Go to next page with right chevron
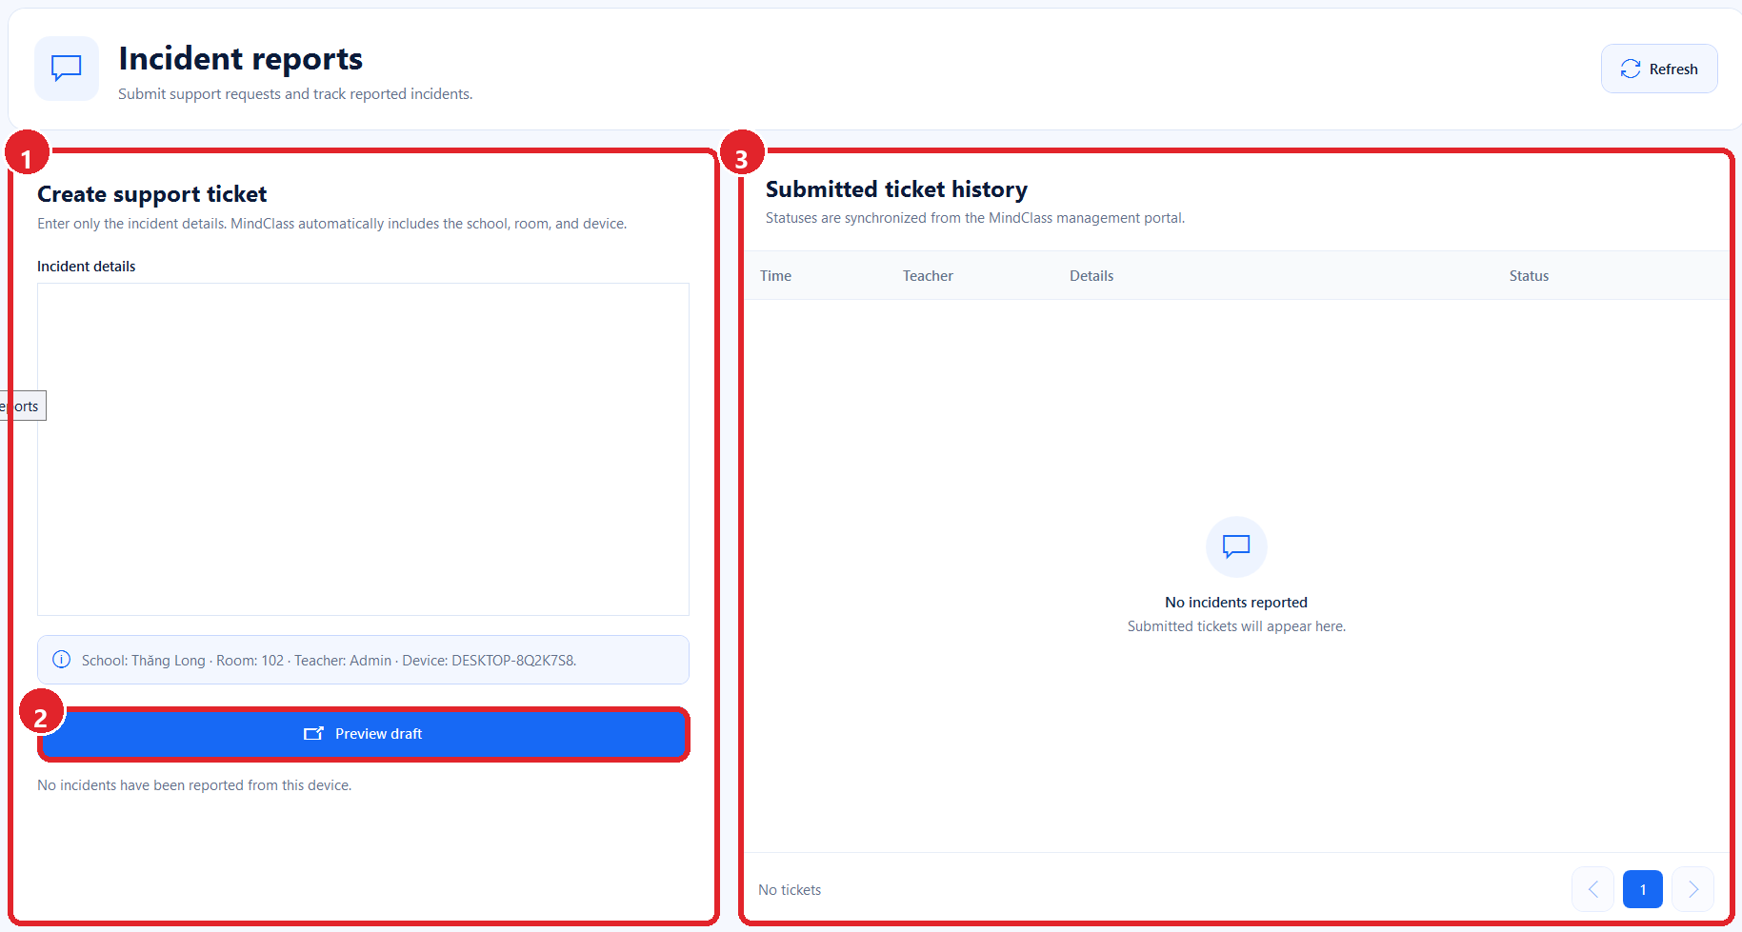This screenshot has width=1742, height=932. (x=1693, y=889)
